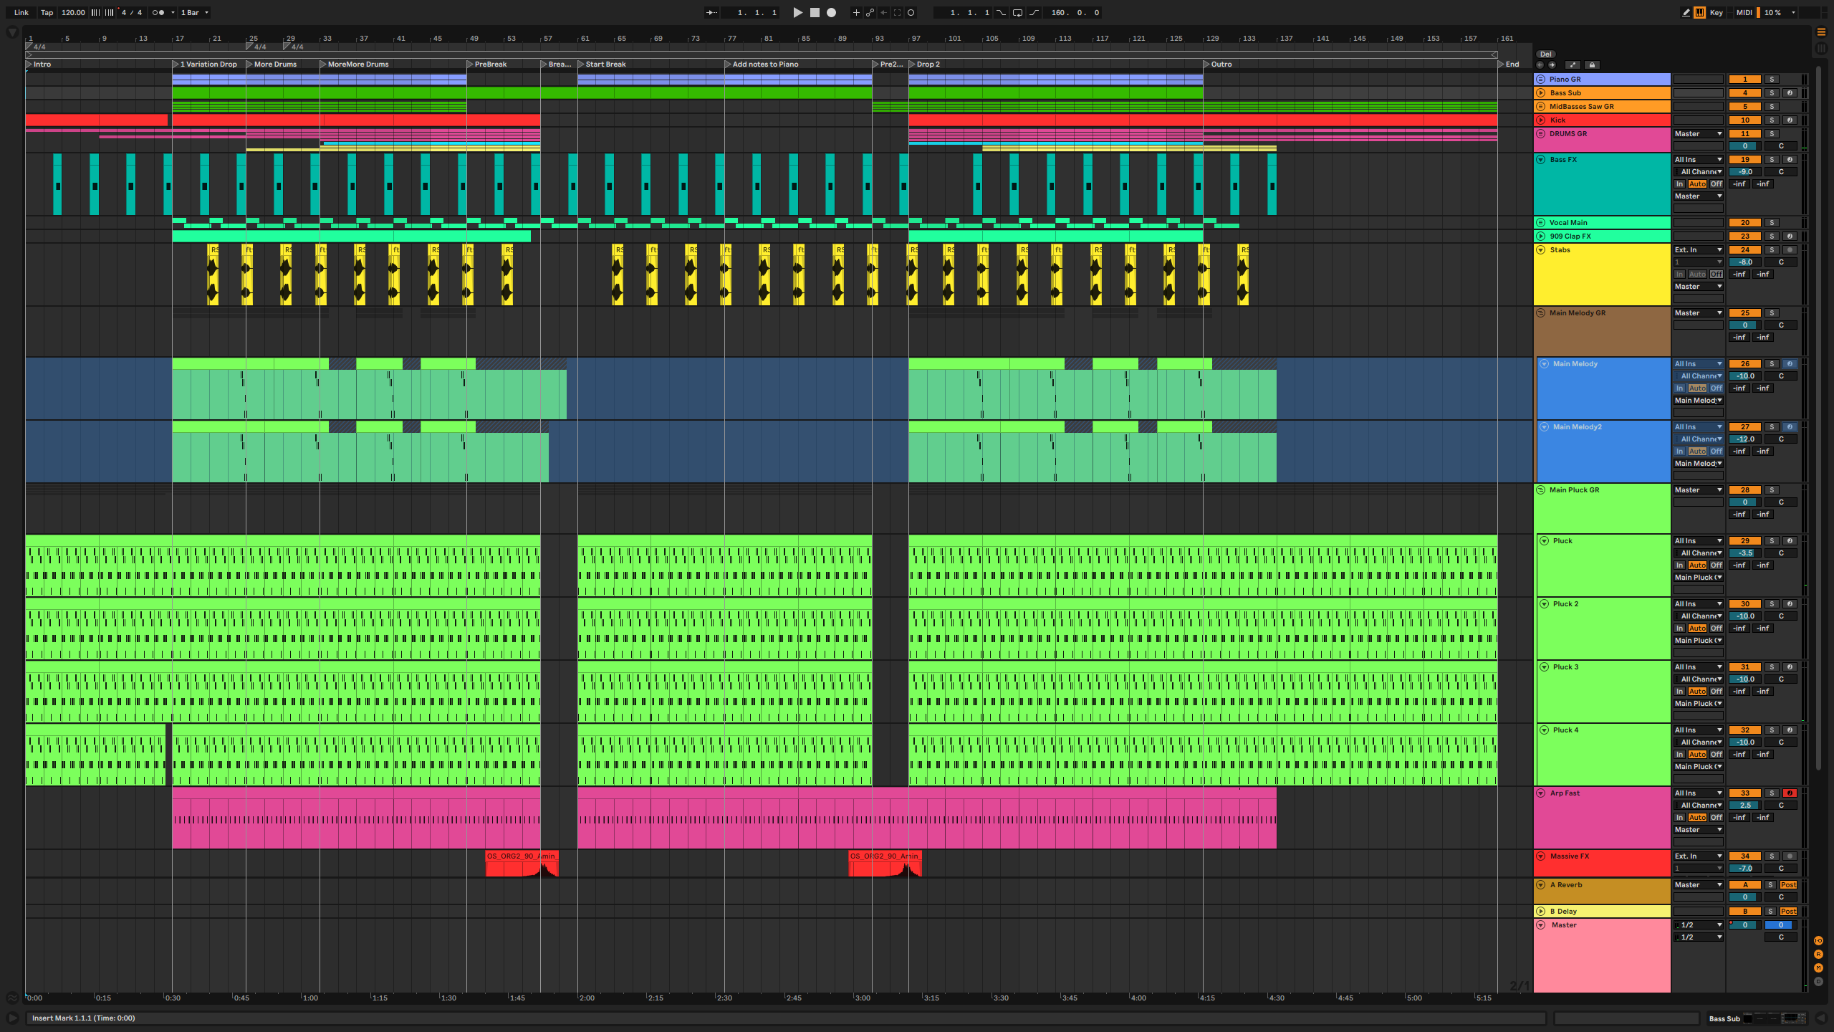This screenshot has width=1834, height=1032.
Task: Enable the Follow playback arrow icon
Action: pyautogui.click(x=711, y=12)
